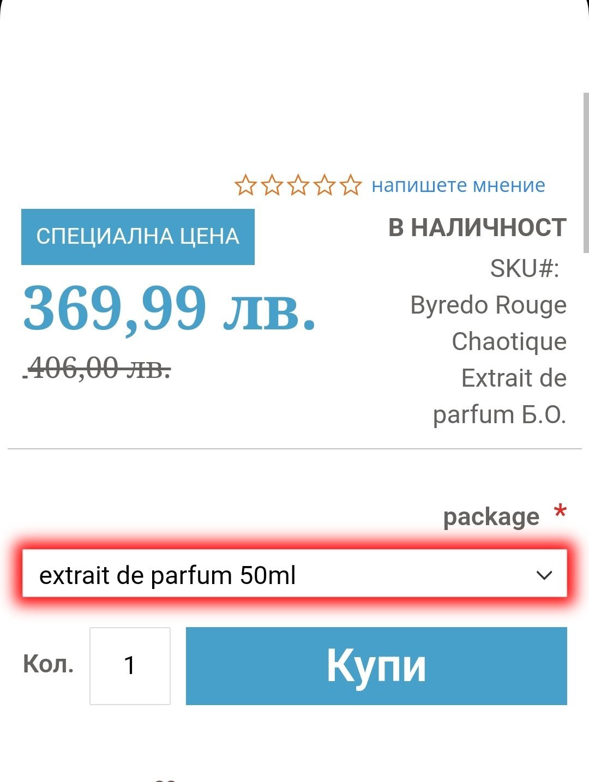
Task: Click the chevron arrow on package selector
Action: [x=544, y=575]
